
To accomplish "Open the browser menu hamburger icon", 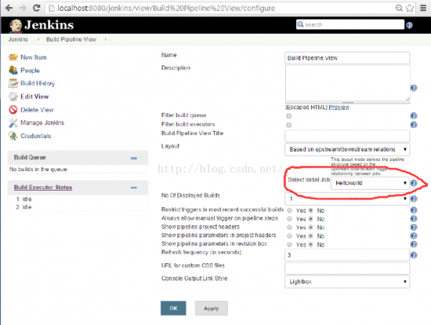I will pyautogui.click(x=423, y=8).
